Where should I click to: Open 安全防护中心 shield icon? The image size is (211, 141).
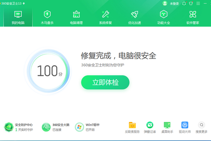click(x=9, y=127)
